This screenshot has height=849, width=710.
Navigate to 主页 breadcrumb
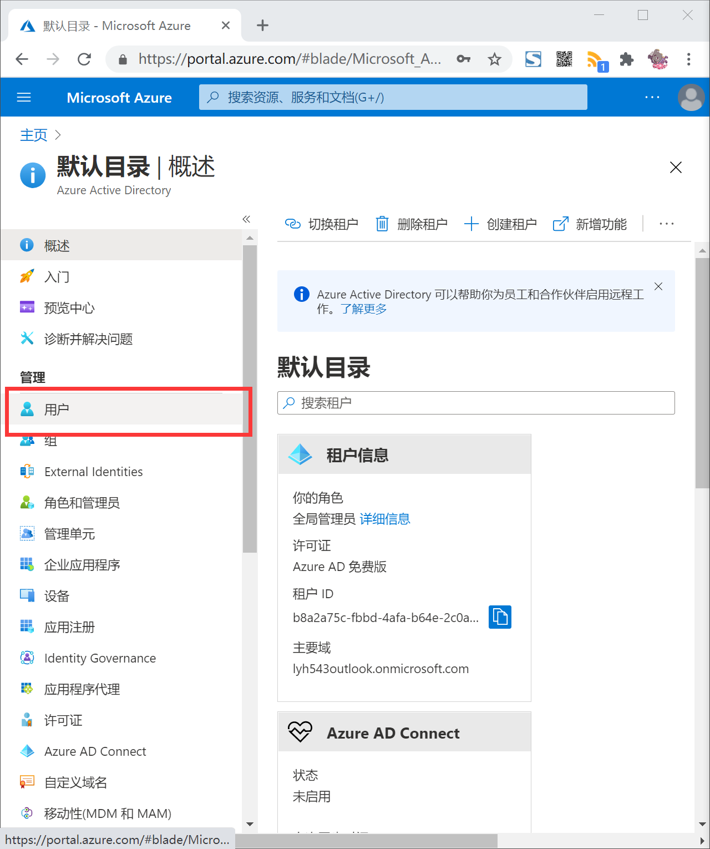tap(33, 135)
